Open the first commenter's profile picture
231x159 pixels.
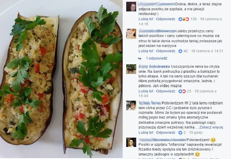[x=131, y=7]
